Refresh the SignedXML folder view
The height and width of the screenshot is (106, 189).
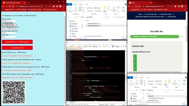pos(107,17)
